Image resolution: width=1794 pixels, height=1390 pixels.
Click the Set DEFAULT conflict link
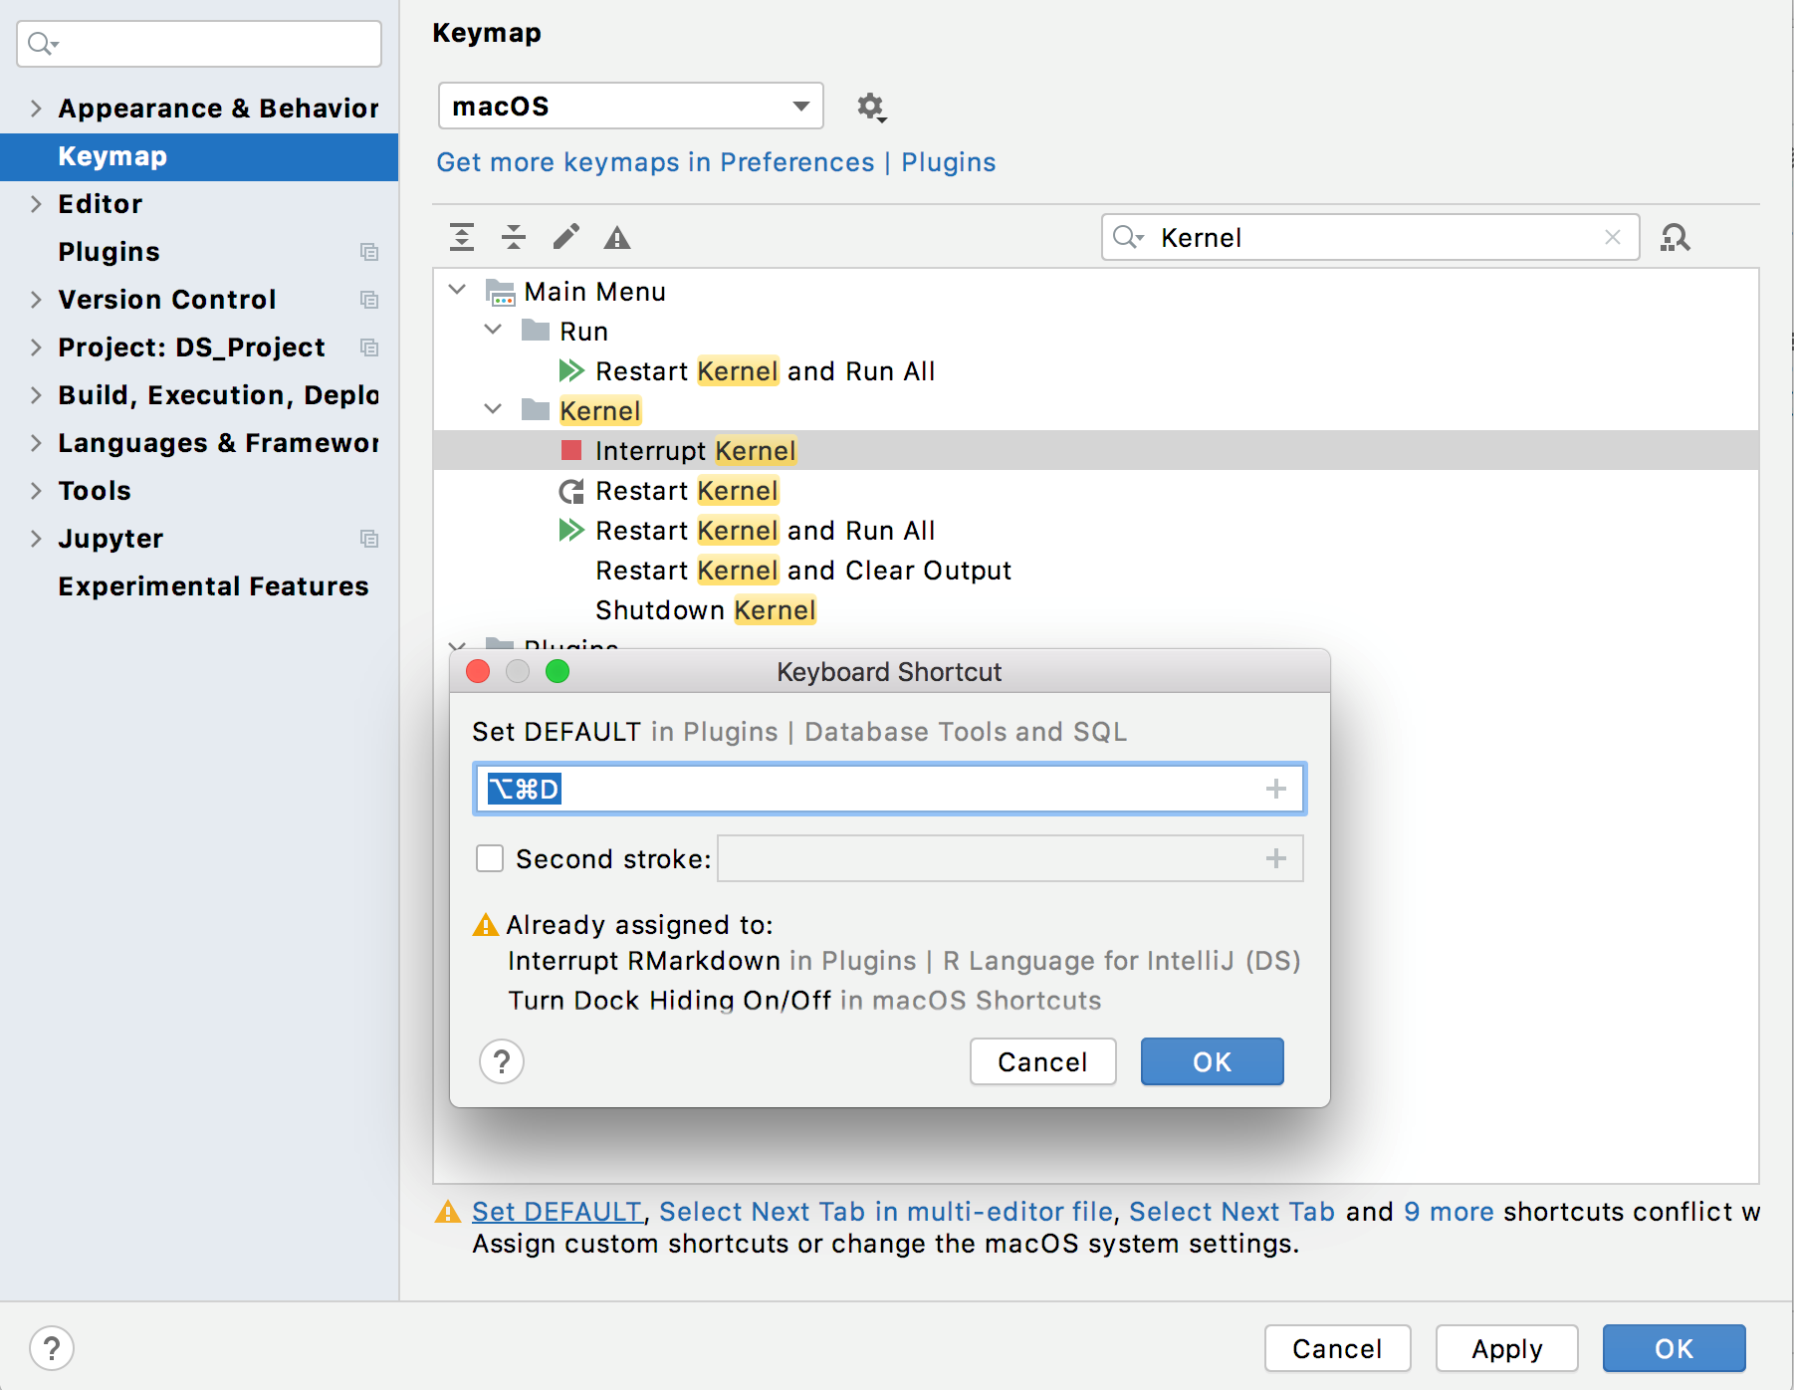pos(558,1211)
